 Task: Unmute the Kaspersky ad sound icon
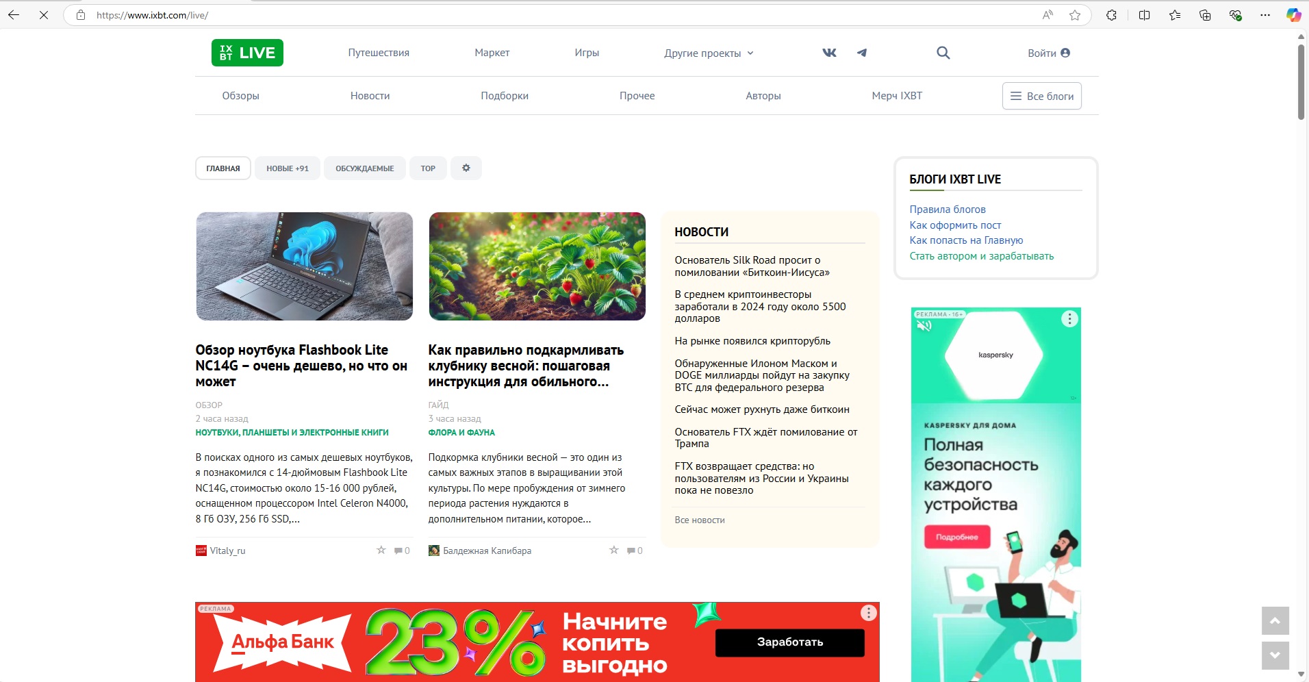pos(924,326)
